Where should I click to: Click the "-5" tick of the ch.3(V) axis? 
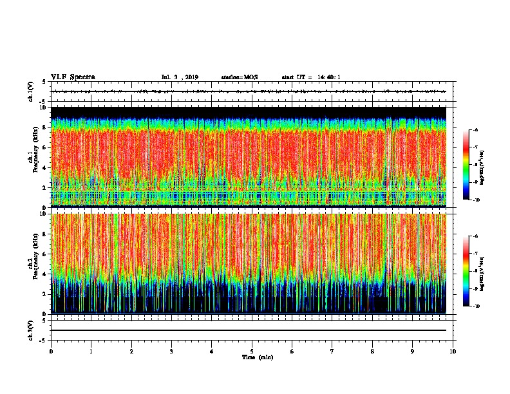point(44,341)
